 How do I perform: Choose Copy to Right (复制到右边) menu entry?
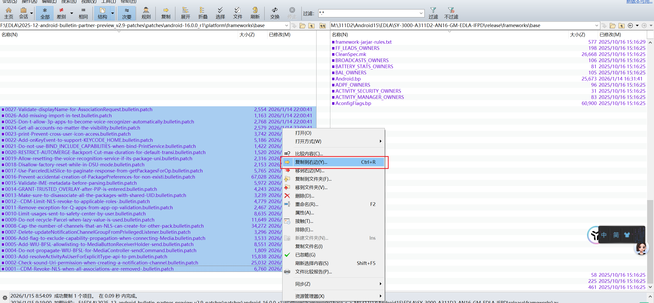click(311, 162)
